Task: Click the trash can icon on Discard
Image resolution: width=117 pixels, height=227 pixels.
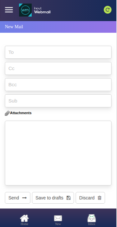Action: pyautogui.click(x=100, y=198)
